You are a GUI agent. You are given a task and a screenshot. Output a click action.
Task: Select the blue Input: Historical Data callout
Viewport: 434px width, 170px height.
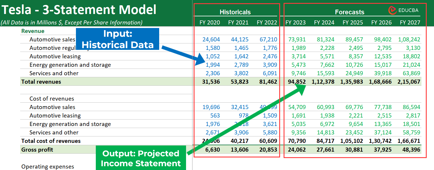coord(118,39)
